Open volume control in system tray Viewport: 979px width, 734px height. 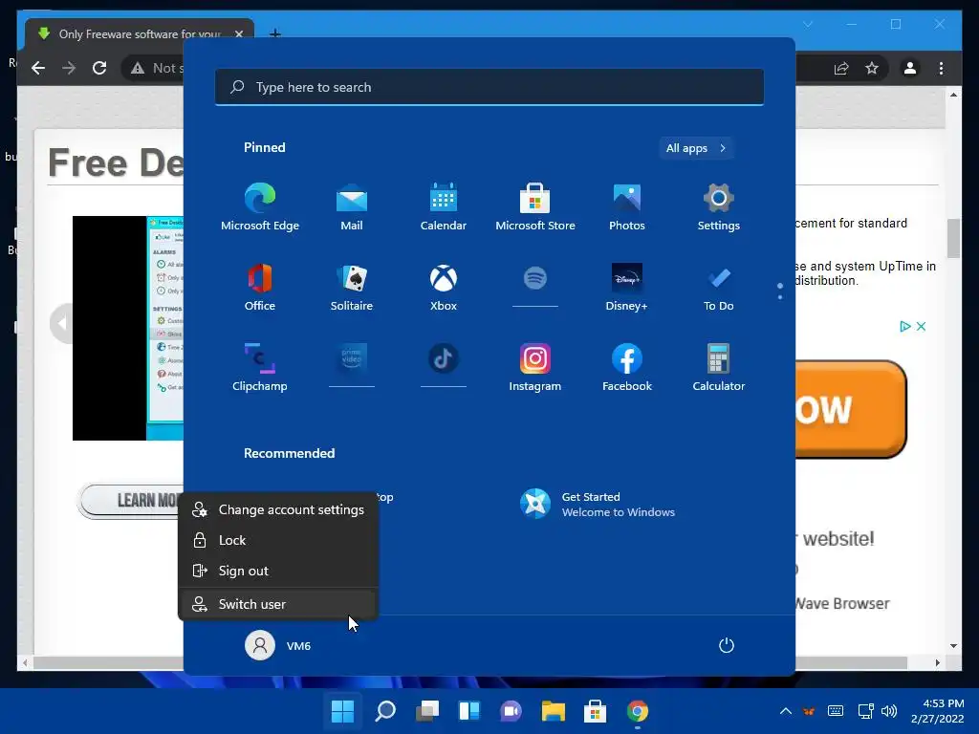889,711
